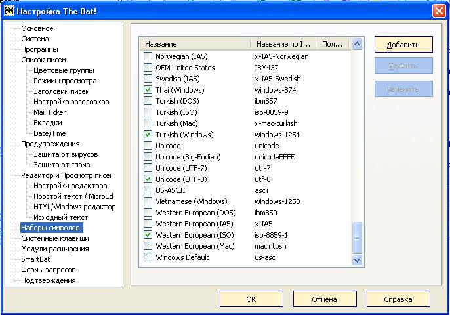Enable the Unicode (UTF-7) checkbox
Image resolution: width=450 pixels, height=315 pixels.
click(x=148, y=168)
